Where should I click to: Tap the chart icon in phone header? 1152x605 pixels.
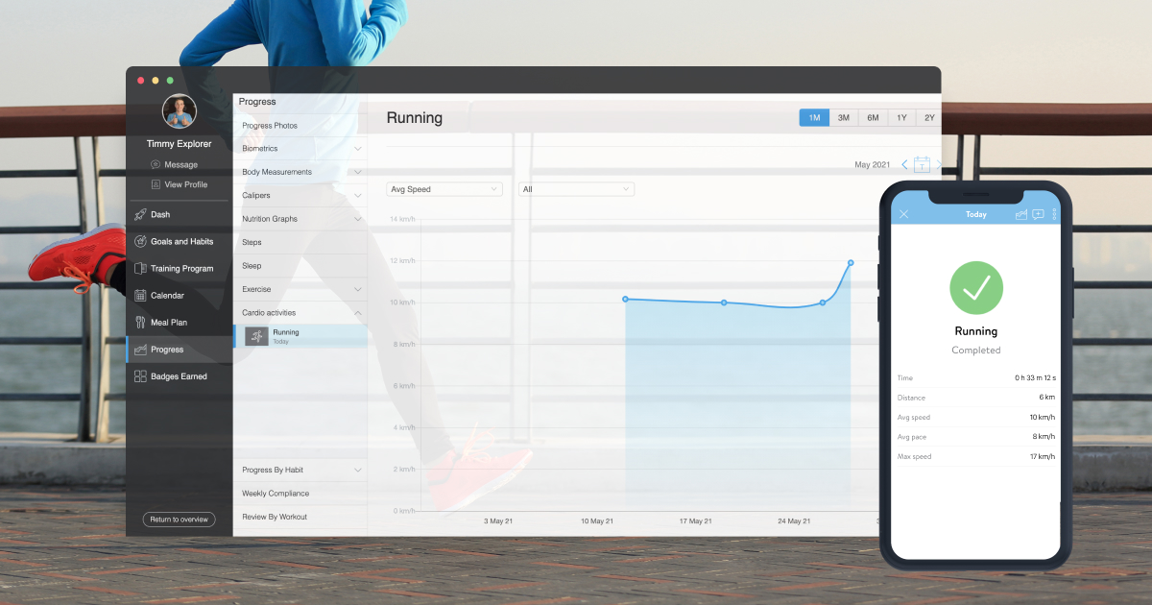pos(1021,214)
